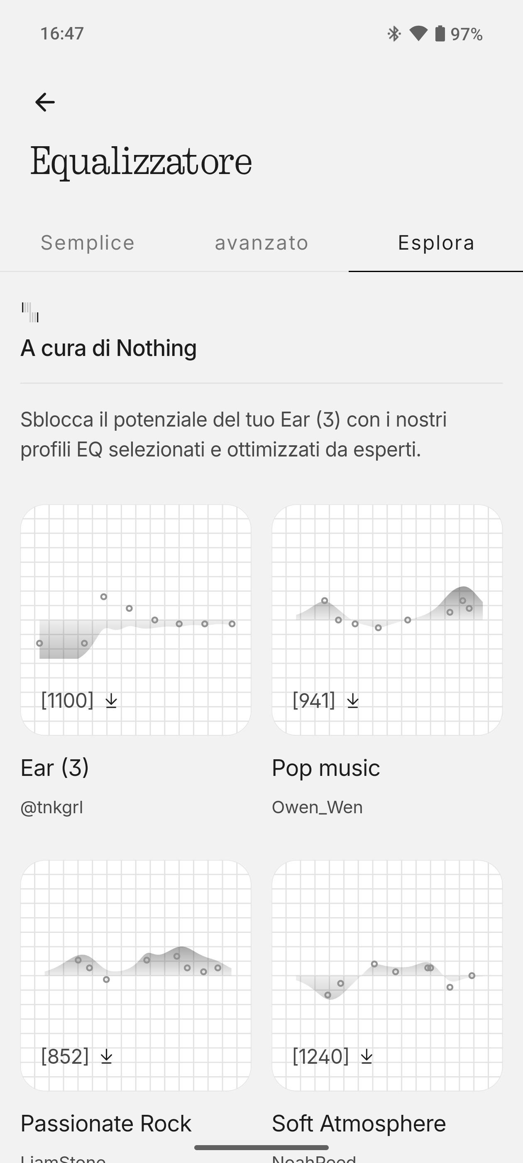Select the Esplora tab
This screenshot has height=1163, width=523.
[x=436, y=243]
